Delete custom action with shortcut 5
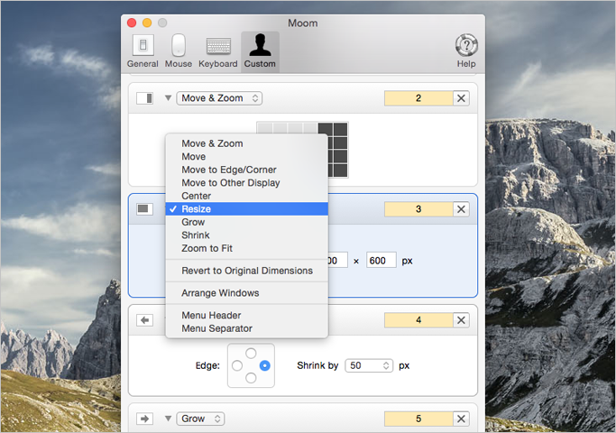 coord(461,419)
